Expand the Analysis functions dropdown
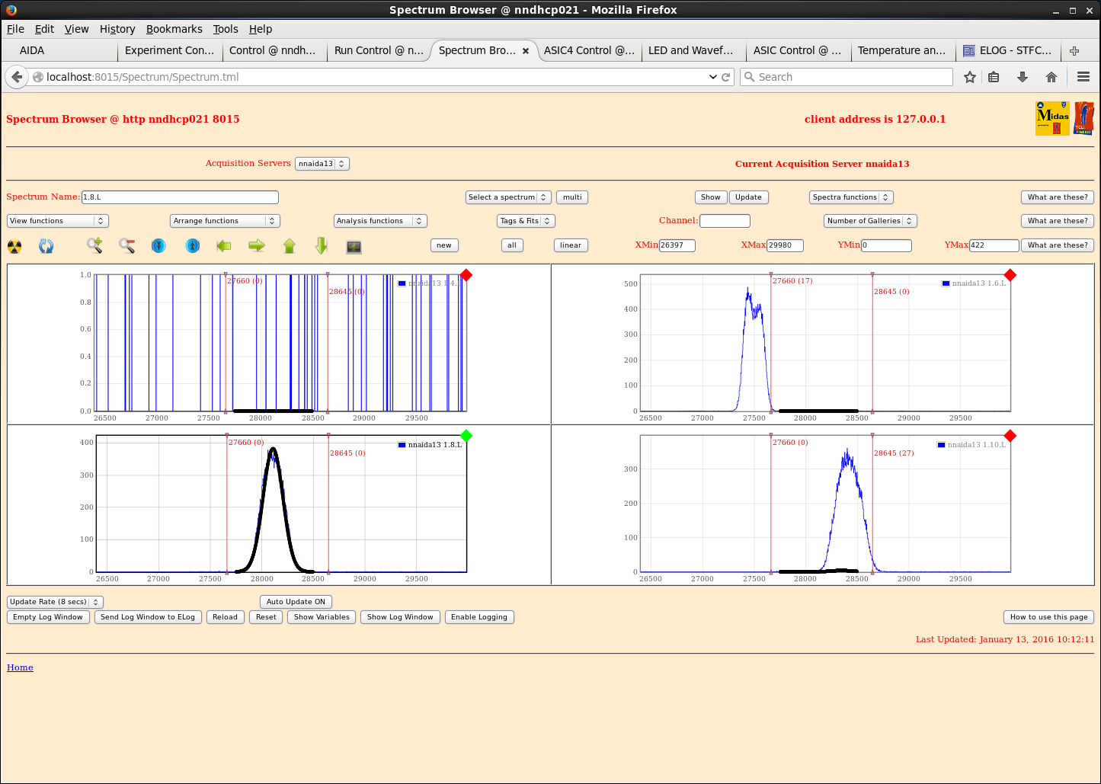Image resolution: width=1101 pixels, height=784 pixels. tap(380, 221)
